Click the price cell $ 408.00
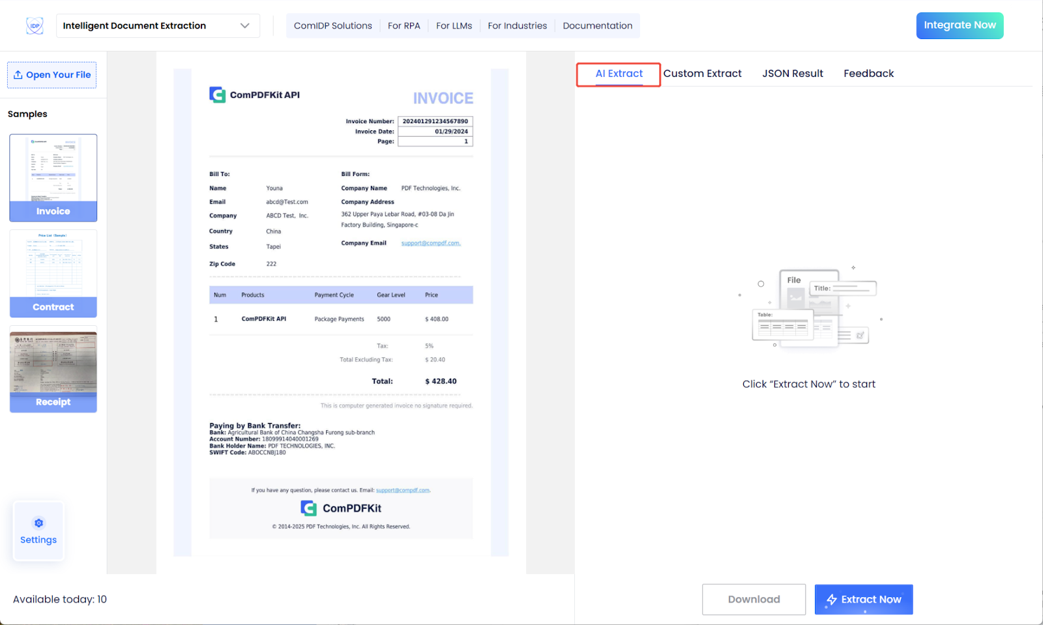Image resolution: width=1043 pixels, height=625 pixels. tap(437, 319)
